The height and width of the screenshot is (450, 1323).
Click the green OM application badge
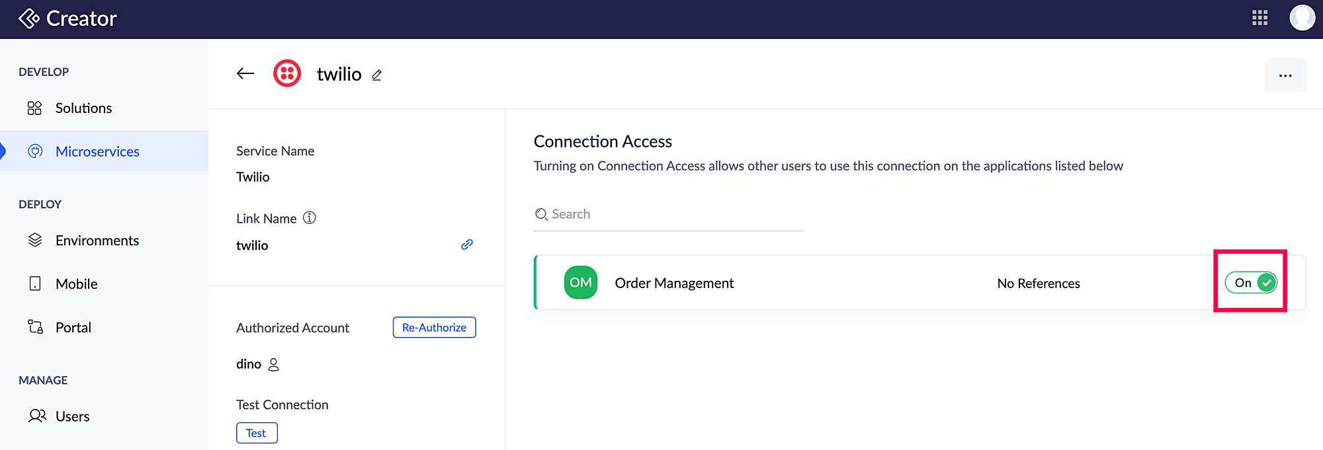[581, 282]
